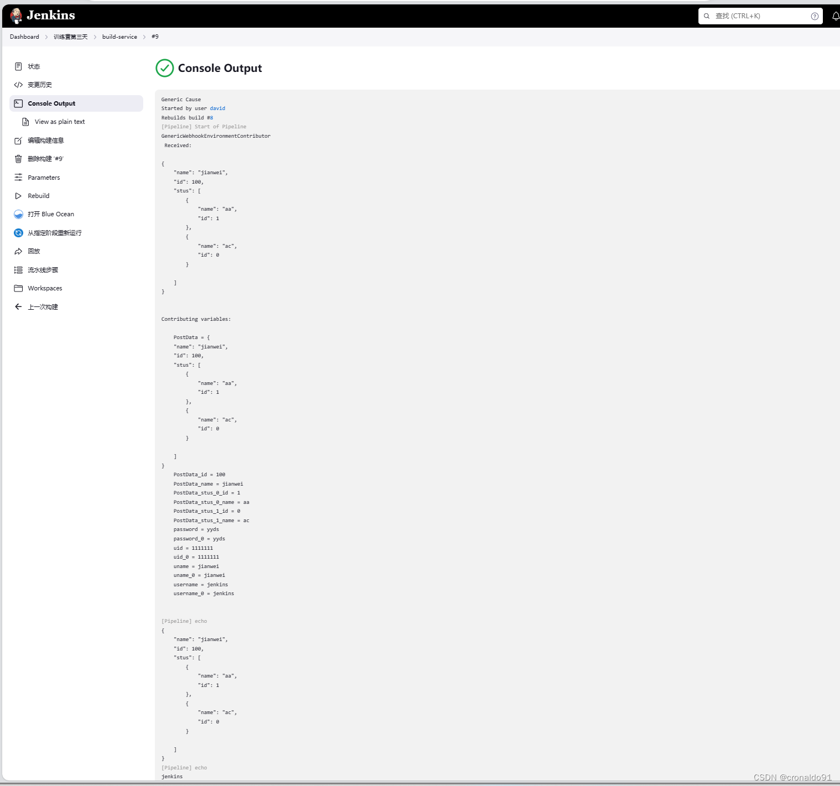The image size is (840, 786).
Task: Click the 回放 replay icon
Action: coord(18,251)
